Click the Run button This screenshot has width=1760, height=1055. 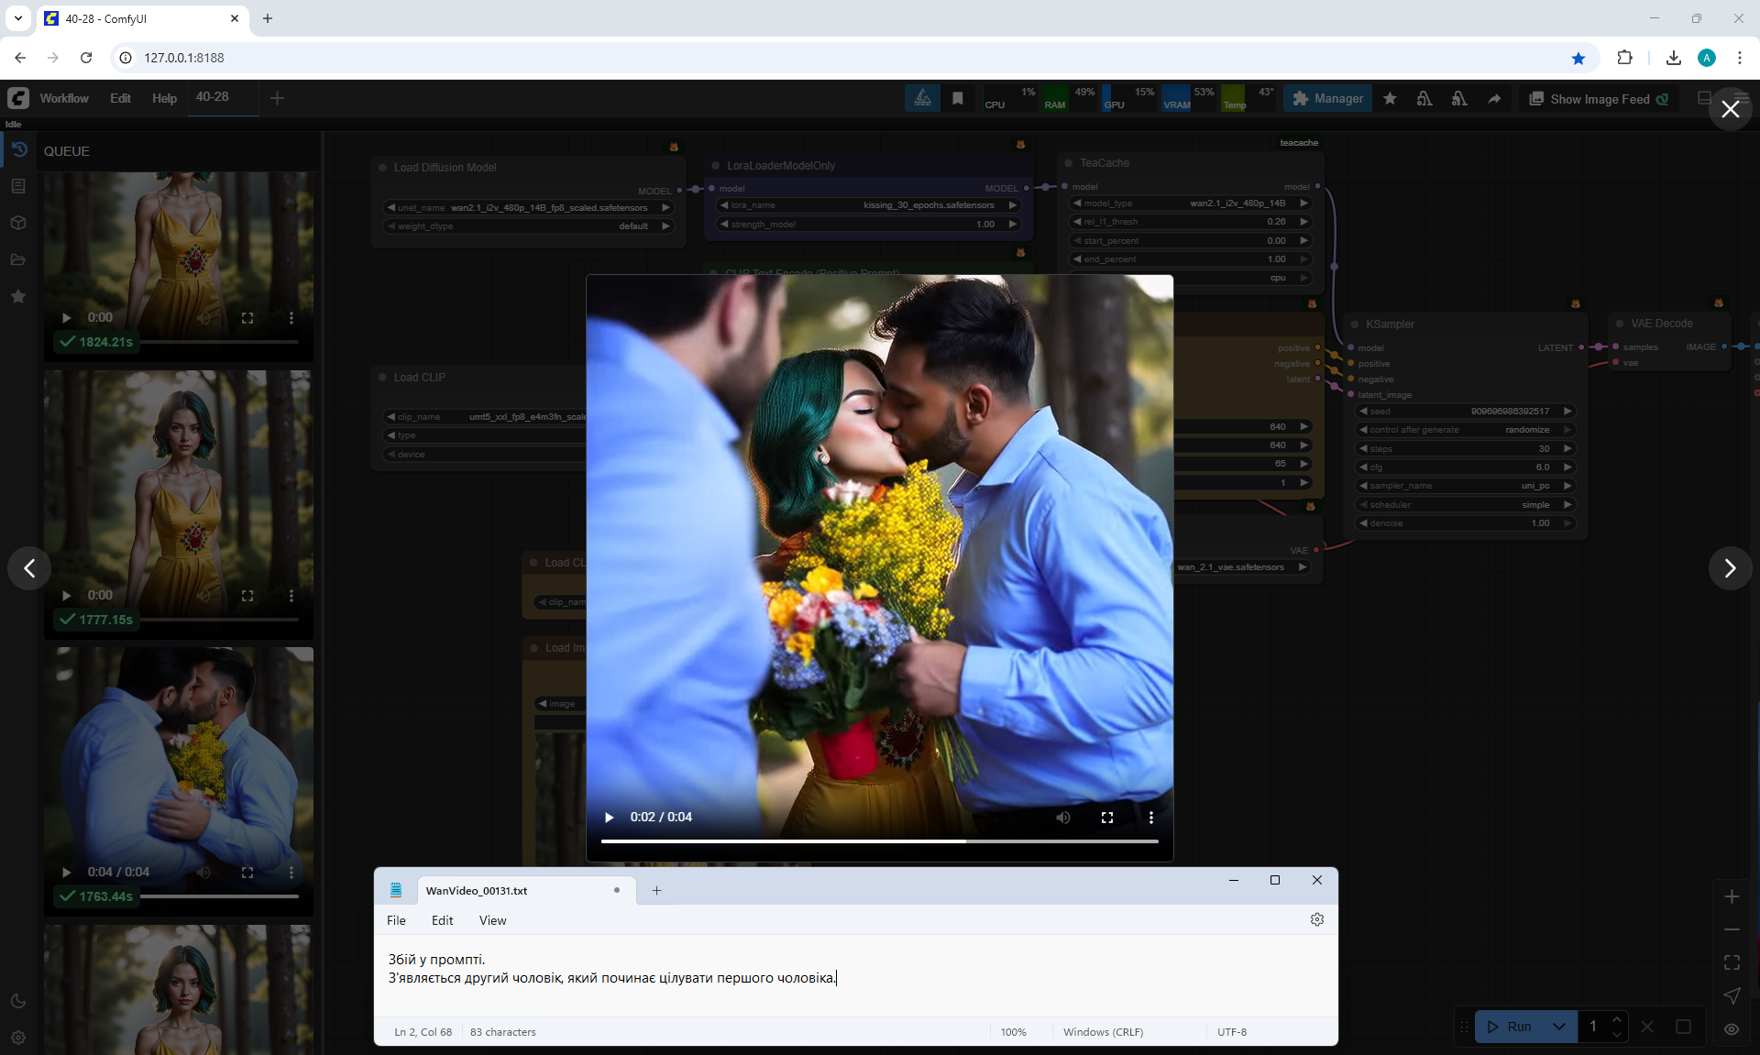(x=1511, y=1027)
